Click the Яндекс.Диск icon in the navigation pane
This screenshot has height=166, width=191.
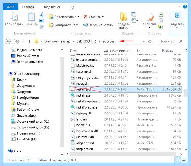(13, 115)
